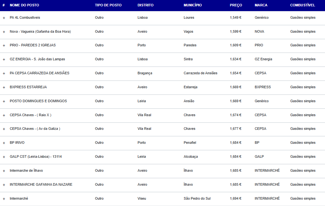Expand the Nova - Vagueira row details

tap(4, 32)
